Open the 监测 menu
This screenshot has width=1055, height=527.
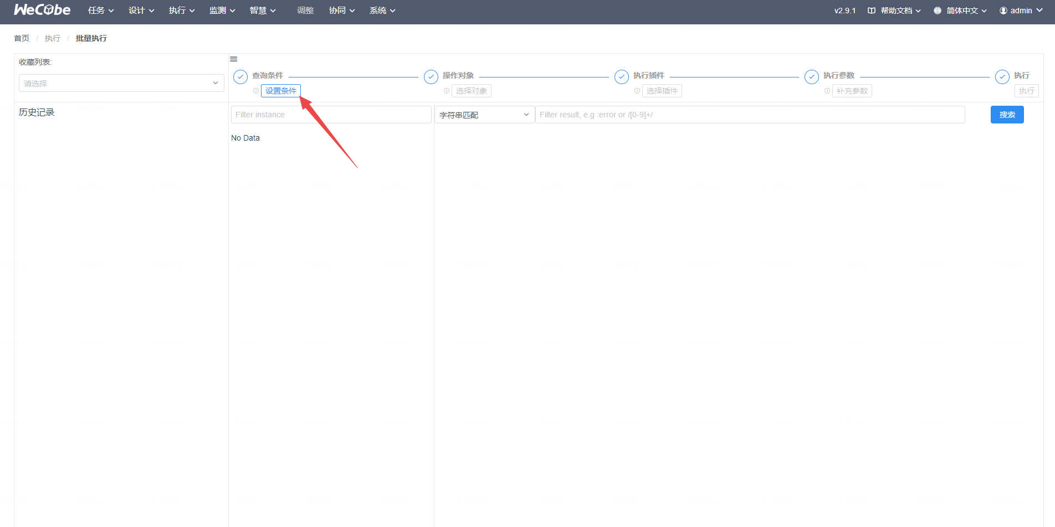click(x=222, y=11)
